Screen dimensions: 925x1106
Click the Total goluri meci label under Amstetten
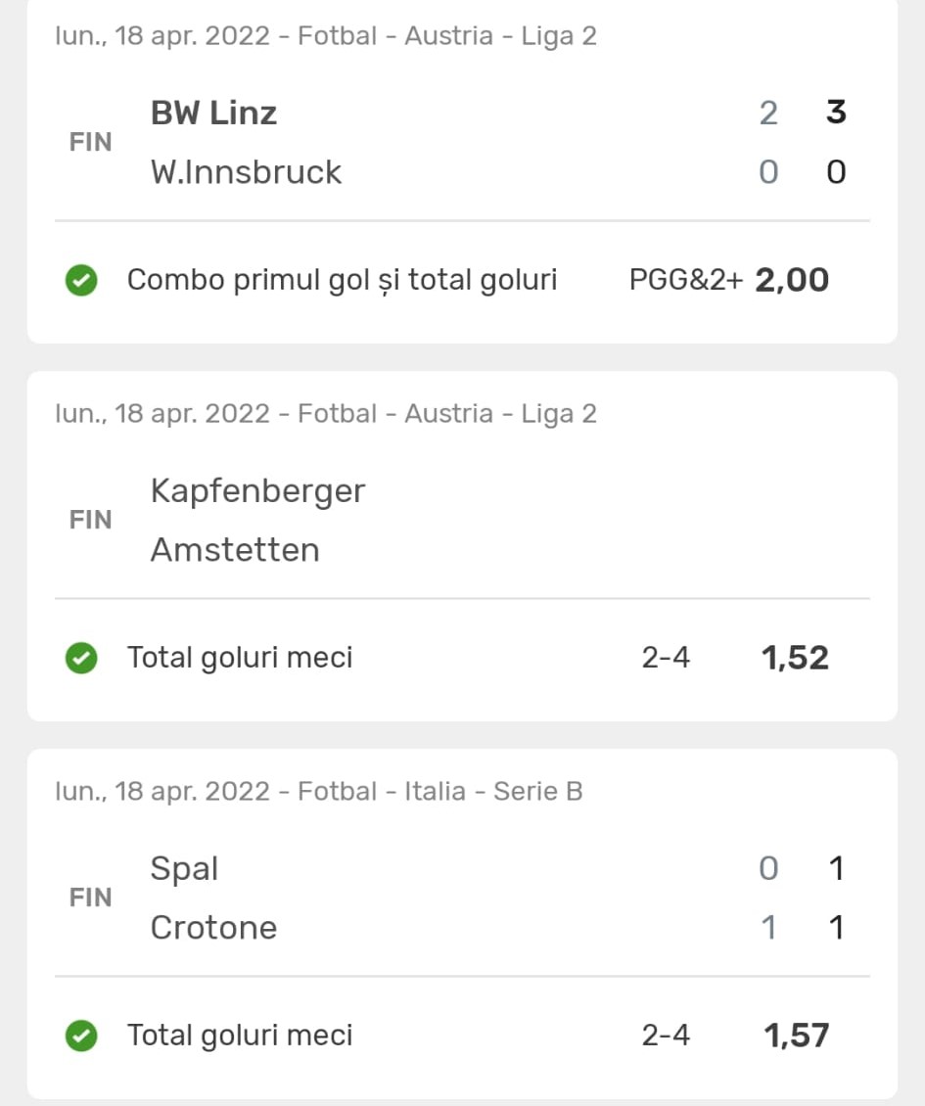(x=240, y=658)
